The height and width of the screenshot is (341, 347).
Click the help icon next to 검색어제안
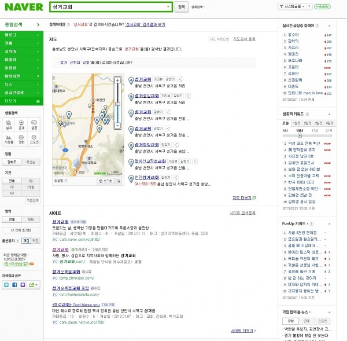tap(68, 24)
